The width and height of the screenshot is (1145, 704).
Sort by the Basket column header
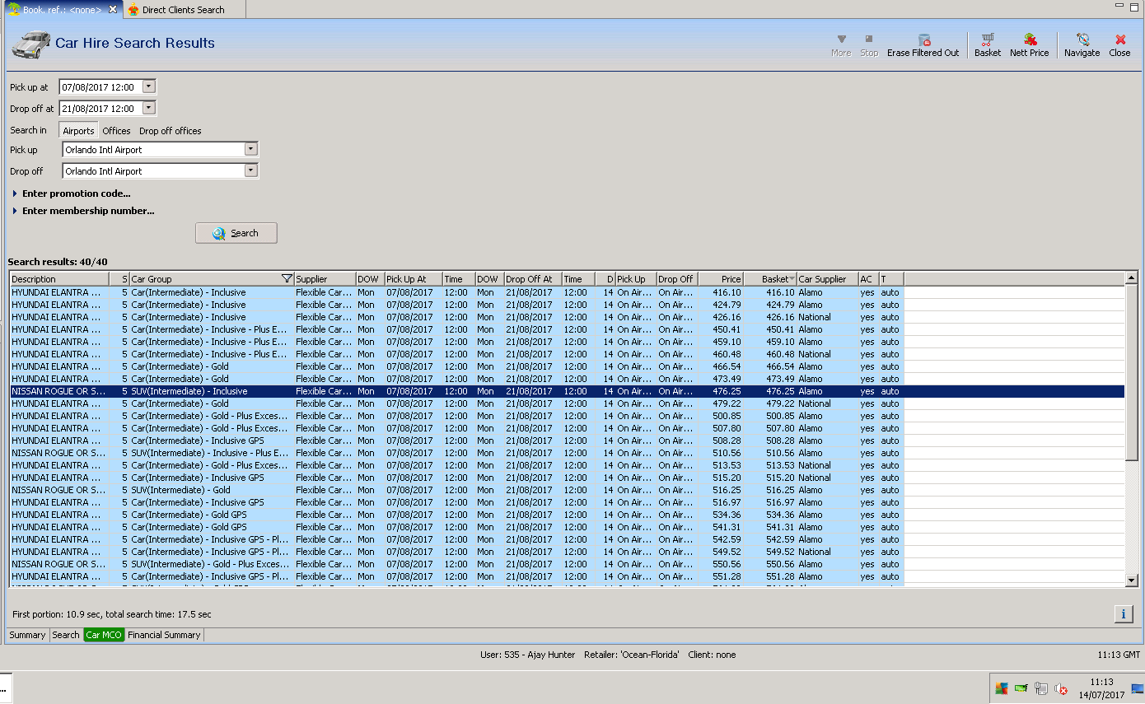click(x=770, y=278)
